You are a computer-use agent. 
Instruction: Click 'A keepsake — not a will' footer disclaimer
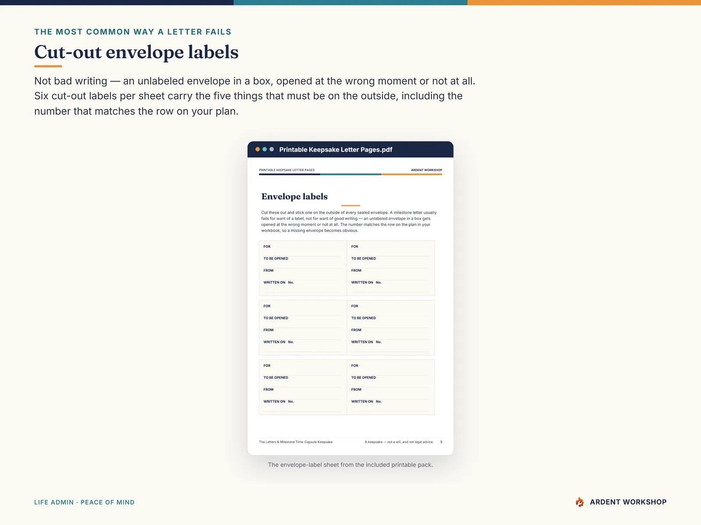[x=399, y=442]
